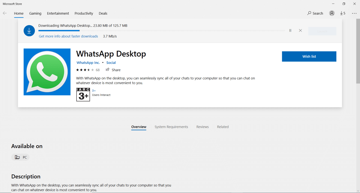
Task: Click the blue download arrow circle icon
Action: (x=29, y=31)
